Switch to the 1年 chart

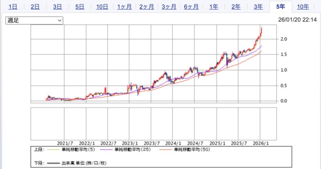(x=214, y=7)
